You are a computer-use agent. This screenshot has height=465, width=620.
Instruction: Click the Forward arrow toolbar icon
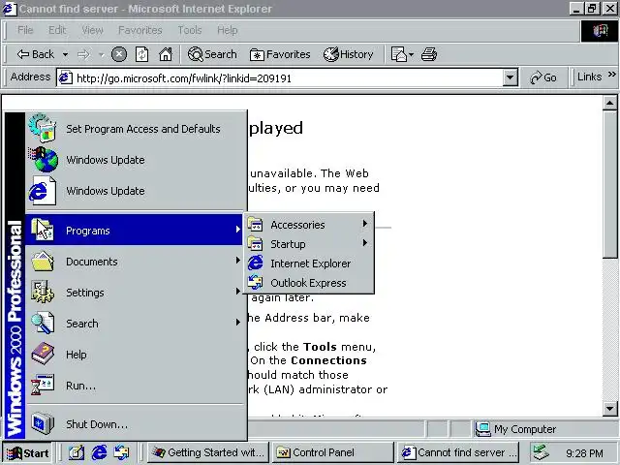(x=83, y=54)
